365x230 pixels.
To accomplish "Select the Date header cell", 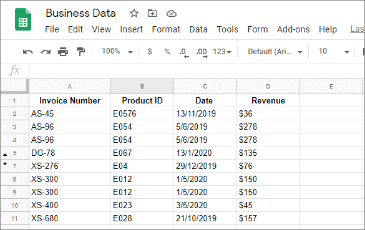I will pos(205,101).
